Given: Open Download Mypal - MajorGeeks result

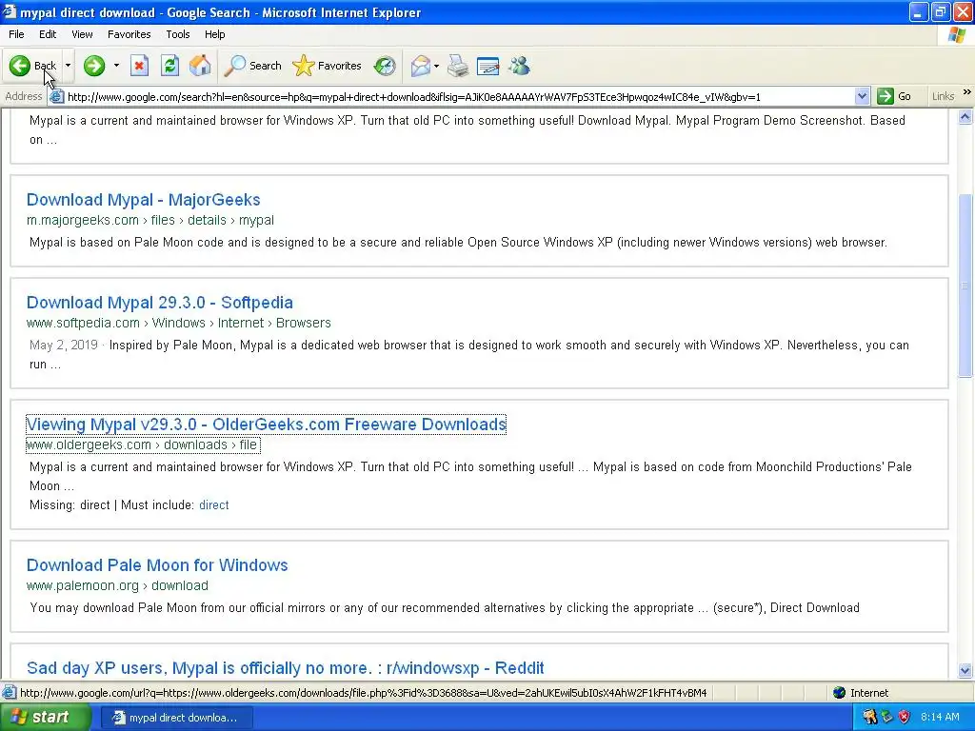Looking at the screenshot, I should pos(143,200).
